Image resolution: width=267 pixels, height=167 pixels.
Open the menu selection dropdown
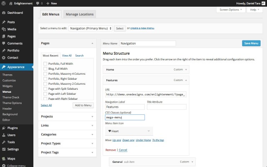pyautogui.click(x=91, y=28)
